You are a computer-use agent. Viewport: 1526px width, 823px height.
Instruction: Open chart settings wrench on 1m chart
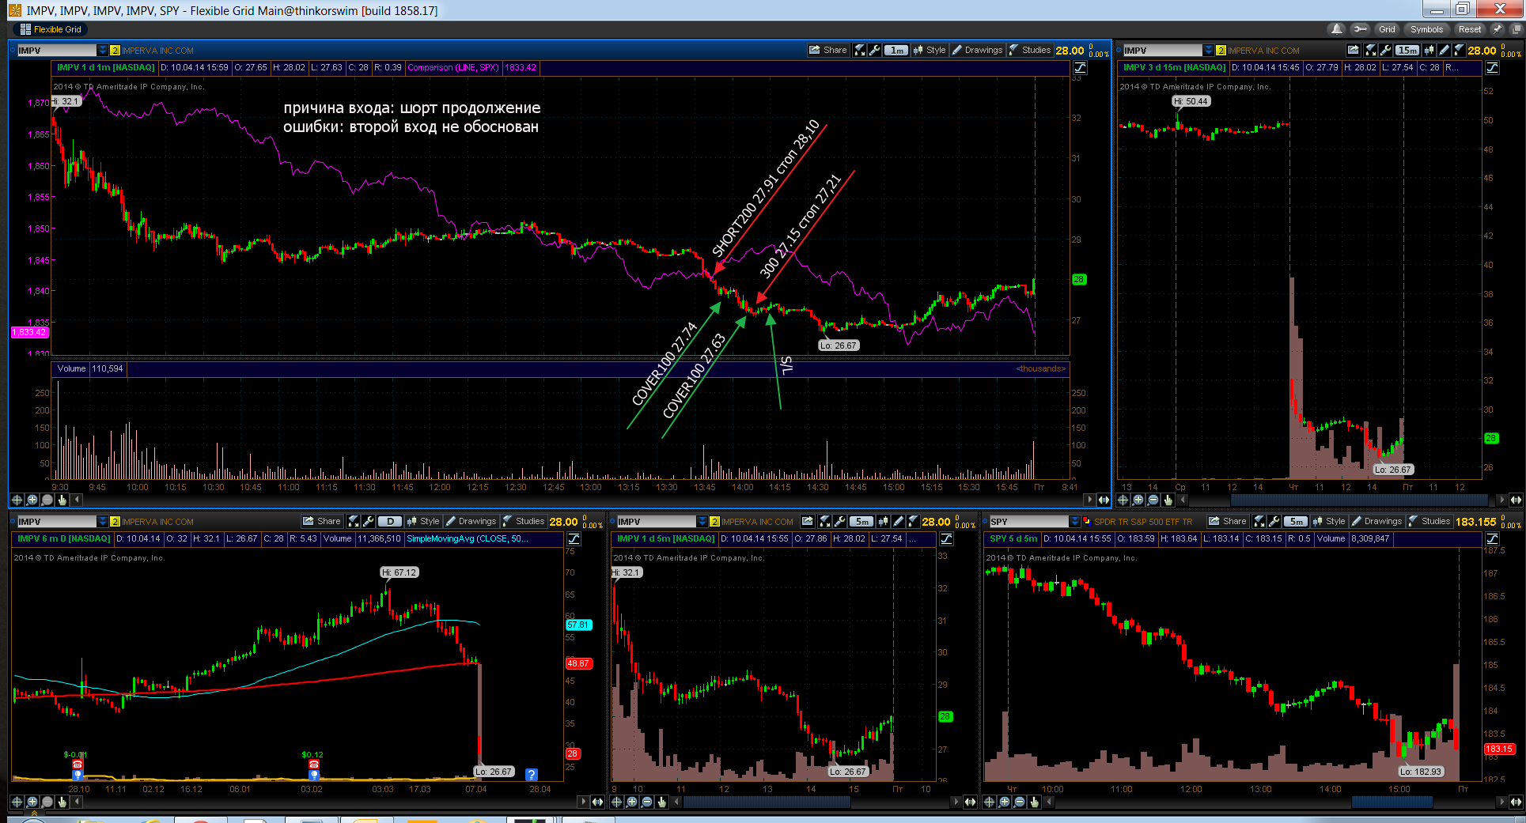[x=874, y=50]
